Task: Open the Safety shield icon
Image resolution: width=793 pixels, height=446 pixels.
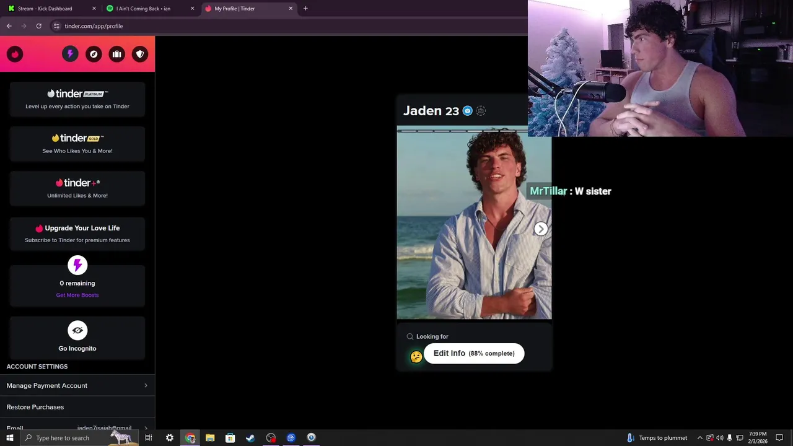Action: (x=140, y=55)
